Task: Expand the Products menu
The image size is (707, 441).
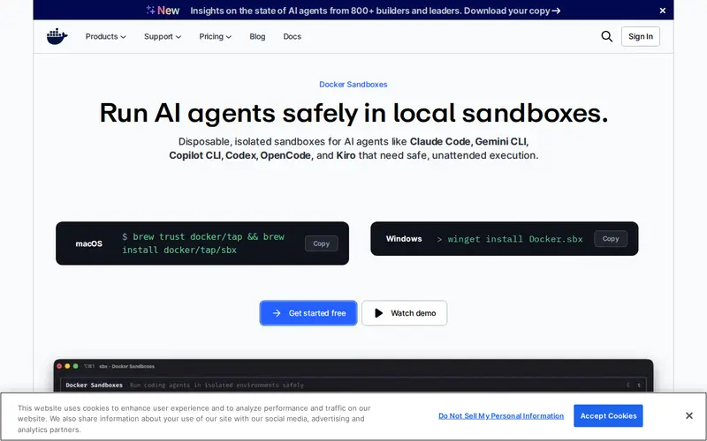Action: [x=105, y=36]
